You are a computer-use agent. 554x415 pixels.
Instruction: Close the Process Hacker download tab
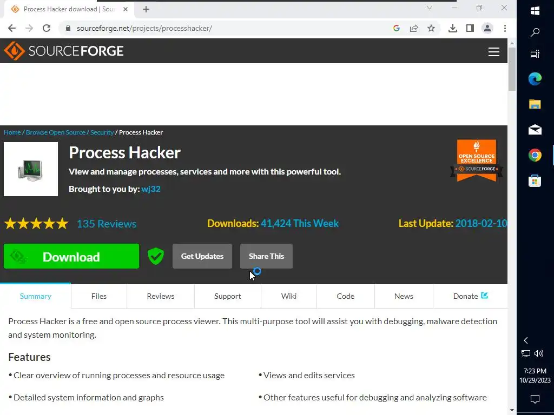tap(126, 9)
